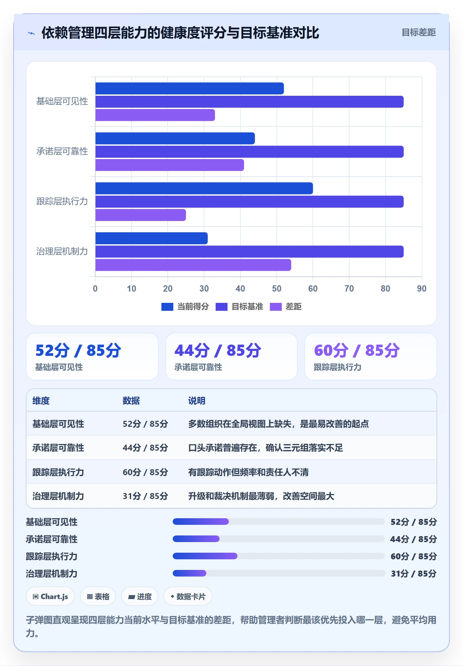The height and width of the screenshot is (666, 463).
Task: Click the 承诺层可靠性 progress bar
Action: pos(278,539)
